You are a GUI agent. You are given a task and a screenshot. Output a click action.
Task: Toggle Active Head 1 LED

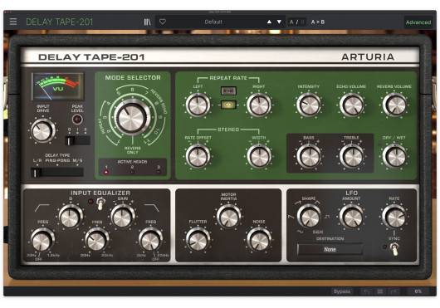106,172
